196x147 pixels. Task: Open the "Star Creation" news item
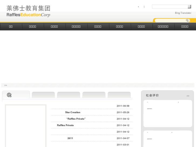73,112
